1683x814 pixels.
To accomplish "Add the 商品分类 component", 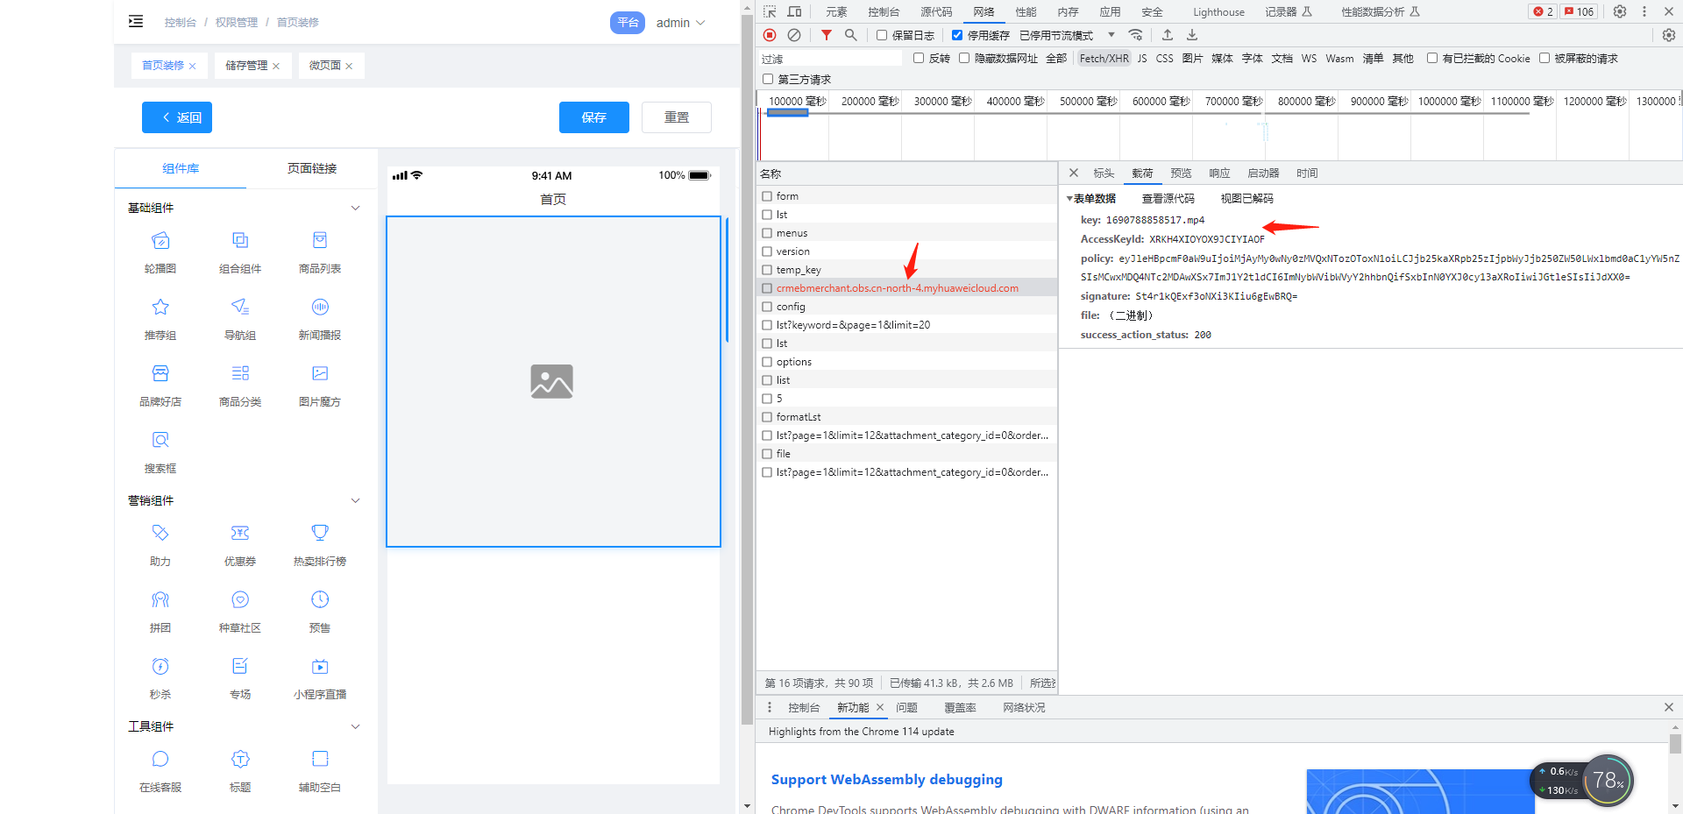I will coord(240,385).
